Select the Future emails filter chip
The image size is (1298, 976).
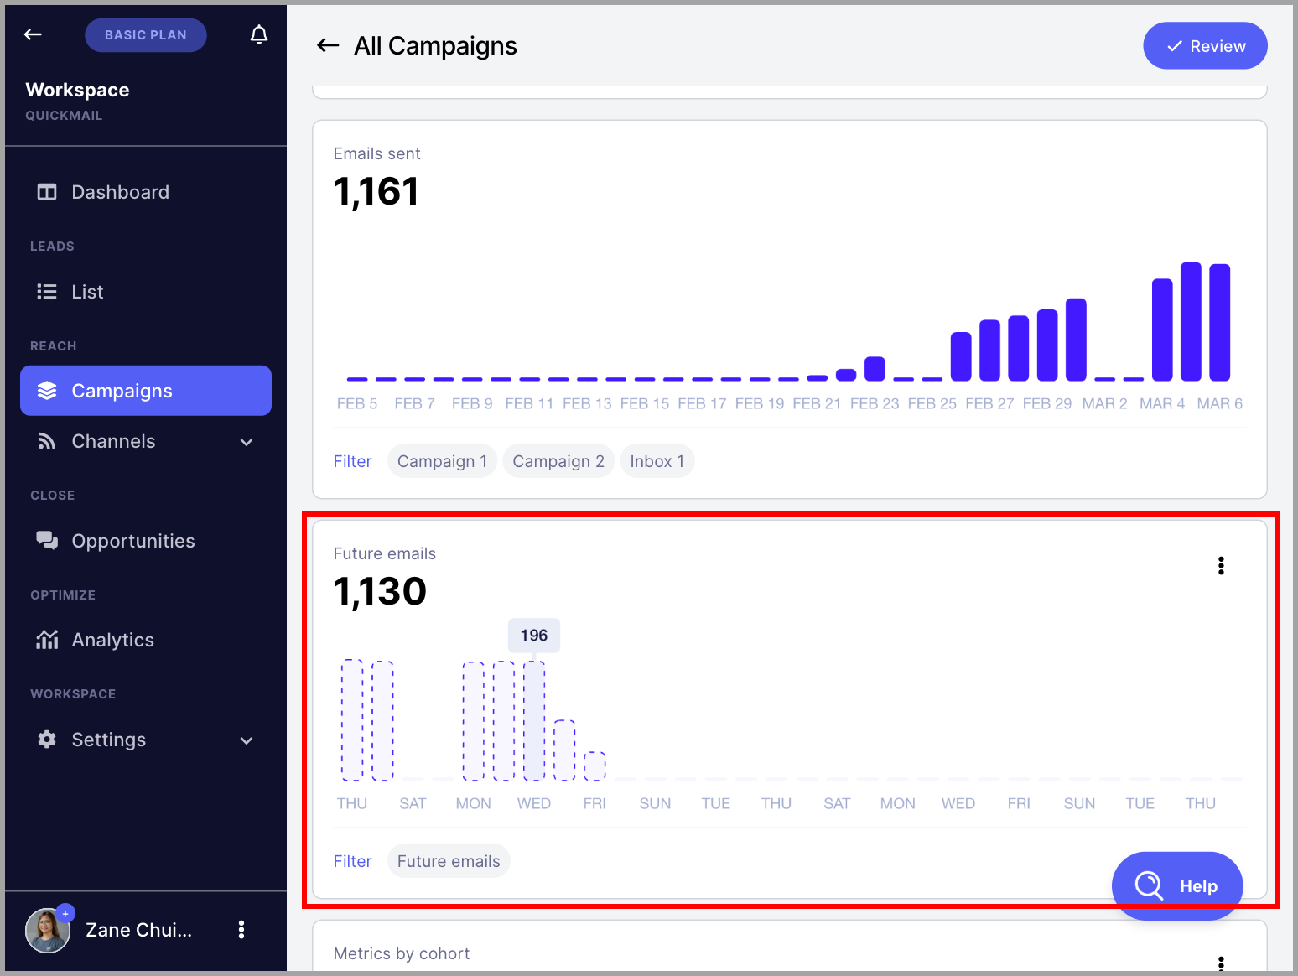pos(449,861)
